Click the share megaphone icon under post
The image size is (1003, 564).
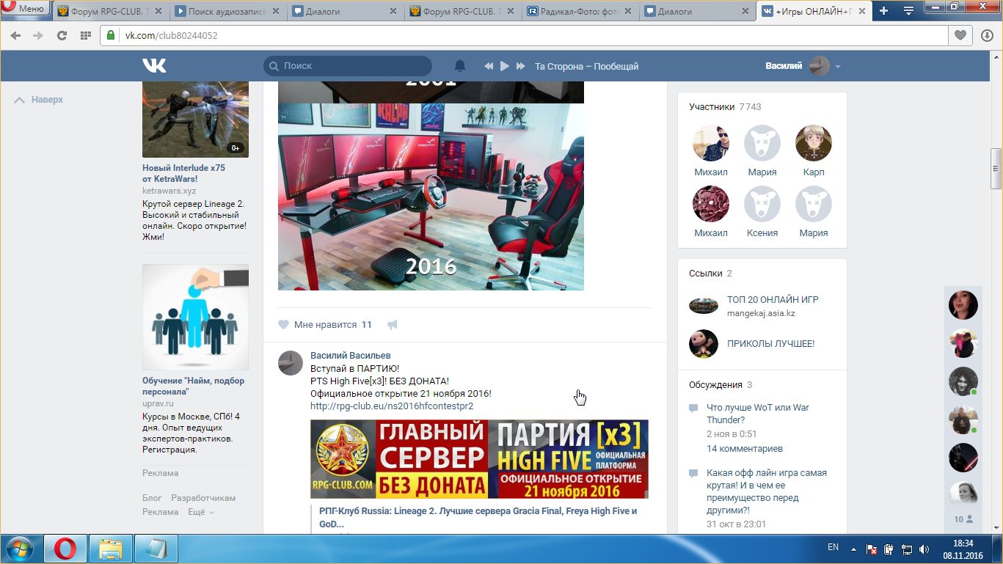393,325
